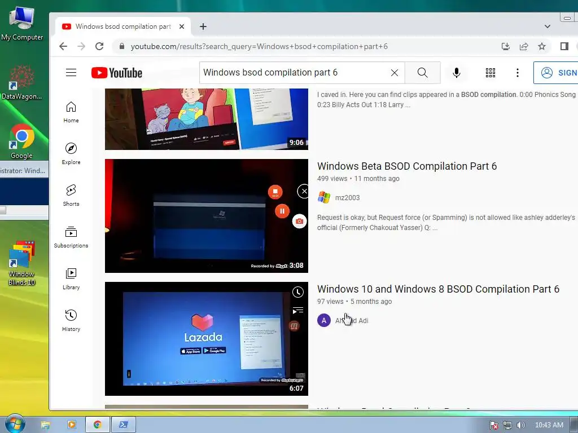View site info via the padlock icon
578x433 pixels.
pos(122,46)
